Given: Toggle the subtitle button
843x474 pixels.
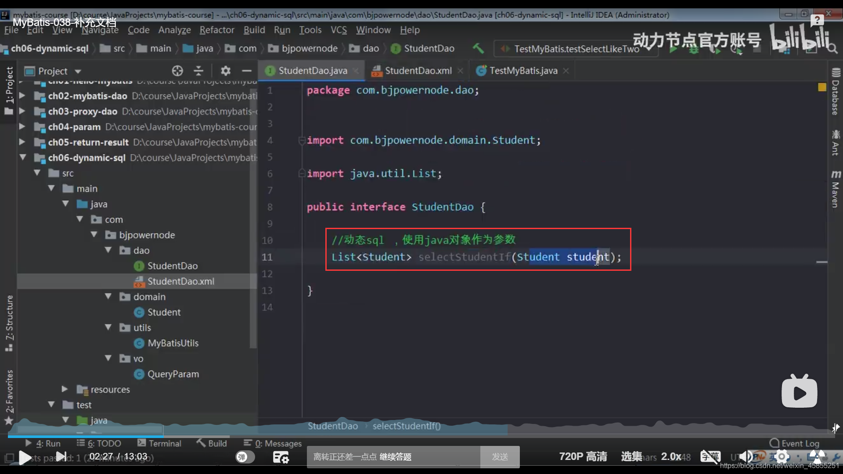Looking at the screenshot, I should 710,457.
